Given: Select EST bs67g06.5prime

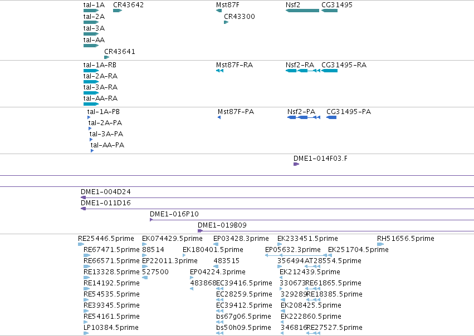Looking at the screenshot, I should (220, 323).
